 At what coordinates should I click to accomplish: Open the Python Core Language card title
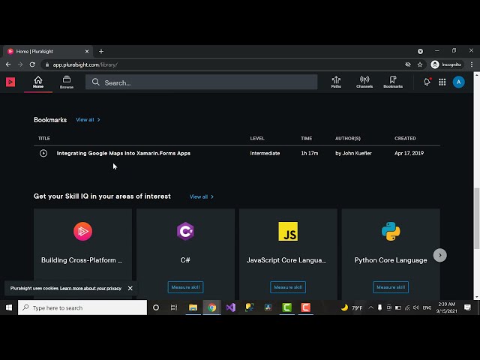(x=391, y=260)
